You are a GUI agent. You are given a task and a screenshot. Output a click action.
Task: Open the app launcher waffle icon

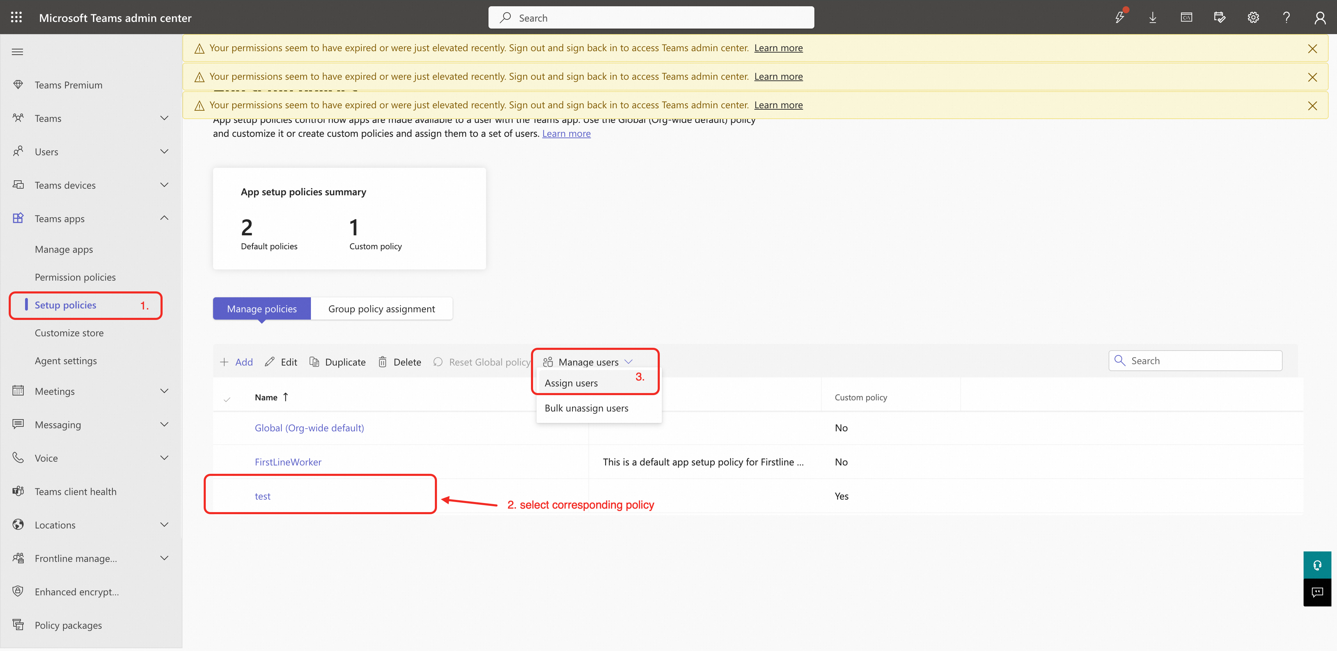pyautogui.click(x=16, y=17)
